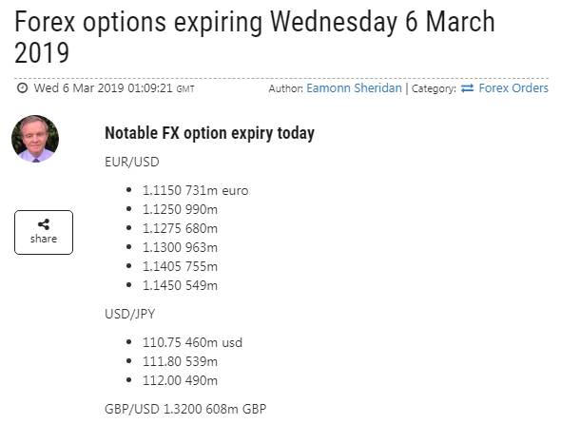Click the article headline title
This screenshot has width=561, height=424.
point(255,37)
